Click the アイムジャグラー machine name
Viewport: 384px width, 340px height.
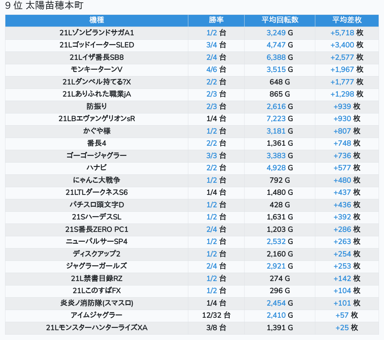tap(96, 315)
